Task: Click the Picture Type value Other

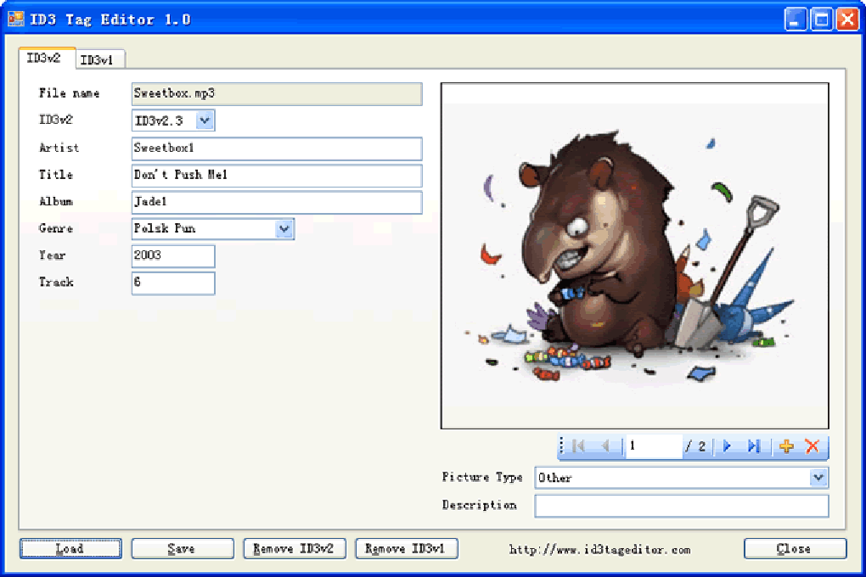Action: pyautogui.click(x=555, y=479)
